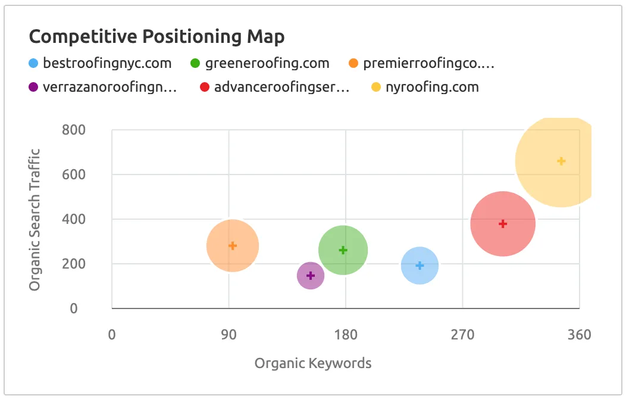626x399 pixels.
Task: Click the red advanceroofingser legend dot
Action: coord(205,88)
